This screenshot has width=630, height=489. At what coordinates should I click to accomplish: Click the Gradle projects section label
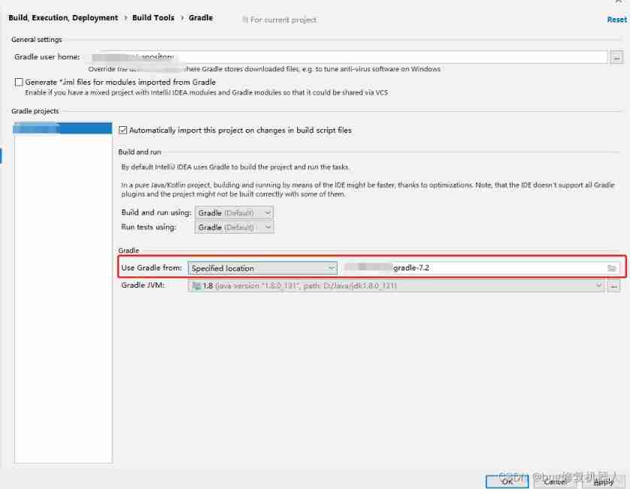(35, 111)
